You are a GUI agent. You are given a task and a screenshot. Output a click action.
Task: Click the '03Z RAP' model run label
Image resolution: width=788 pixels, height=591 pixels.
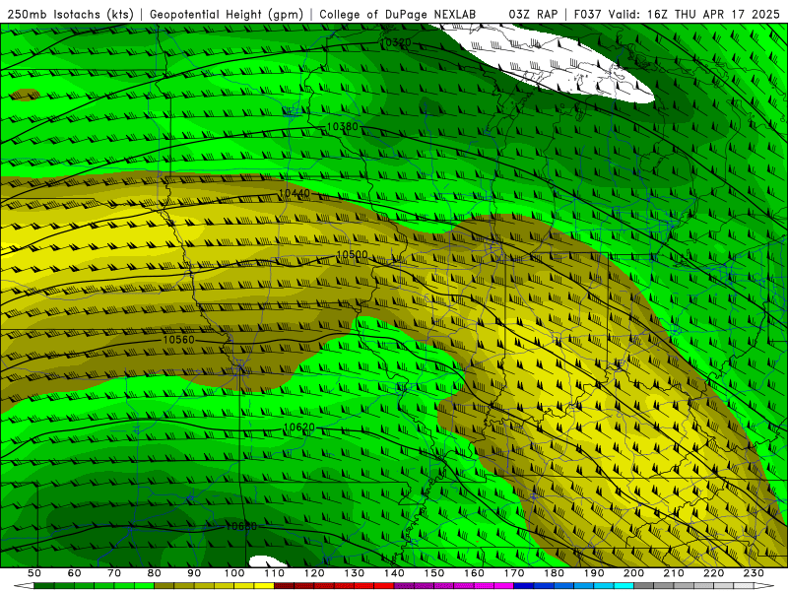533,14
